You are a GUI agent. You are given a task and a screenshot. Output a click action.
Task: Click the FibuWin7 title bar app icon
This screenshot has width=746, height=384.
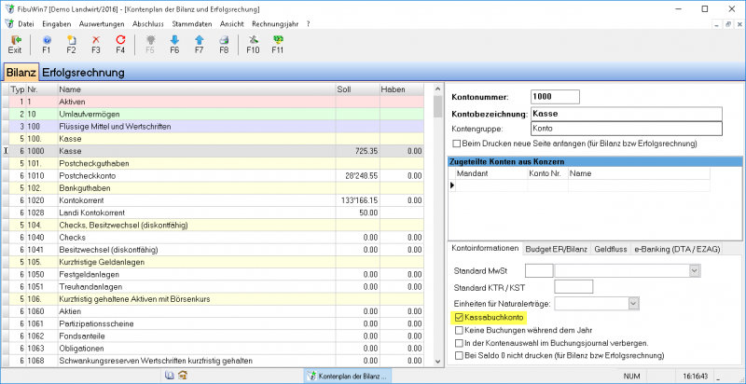(x=8, y=8)
